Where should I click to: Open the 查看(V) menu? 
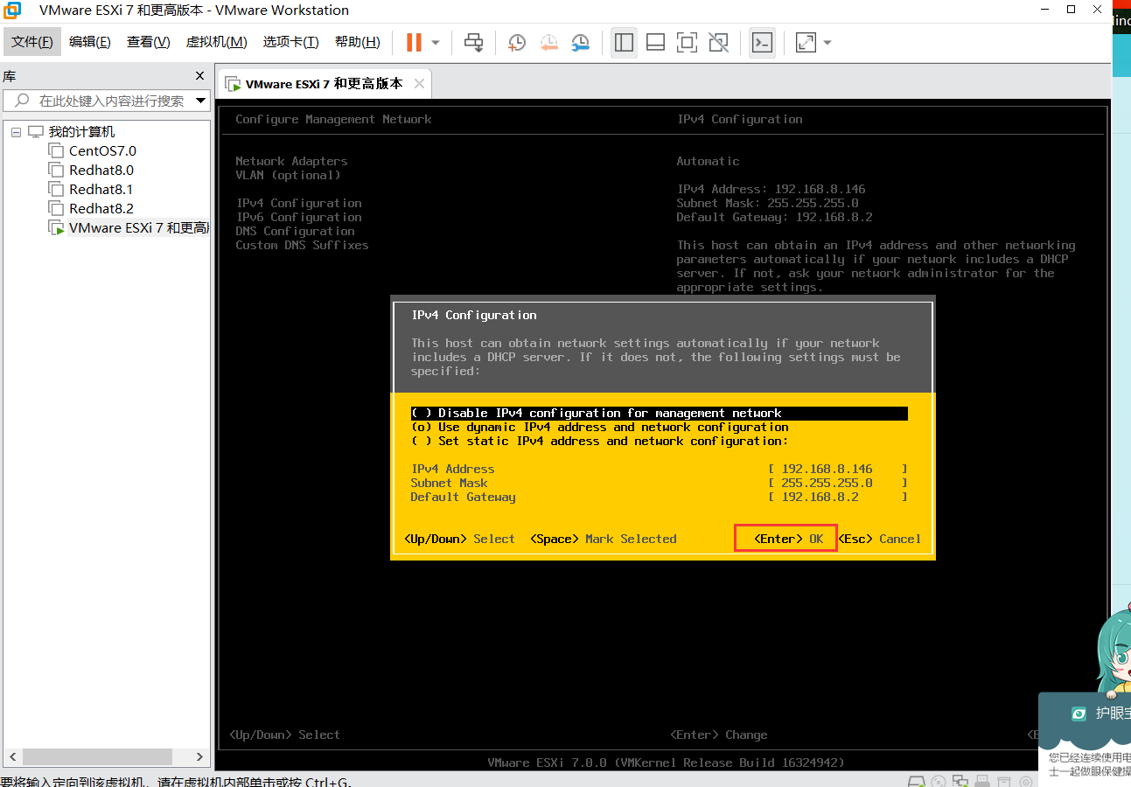pos(149,42)
